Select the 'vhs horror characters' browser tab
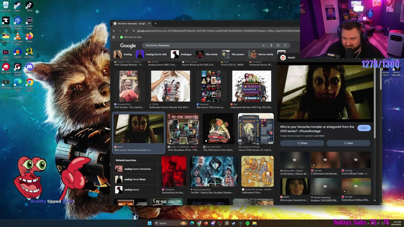The height and width of the screenshot is (227, 404). pos(131,23)
